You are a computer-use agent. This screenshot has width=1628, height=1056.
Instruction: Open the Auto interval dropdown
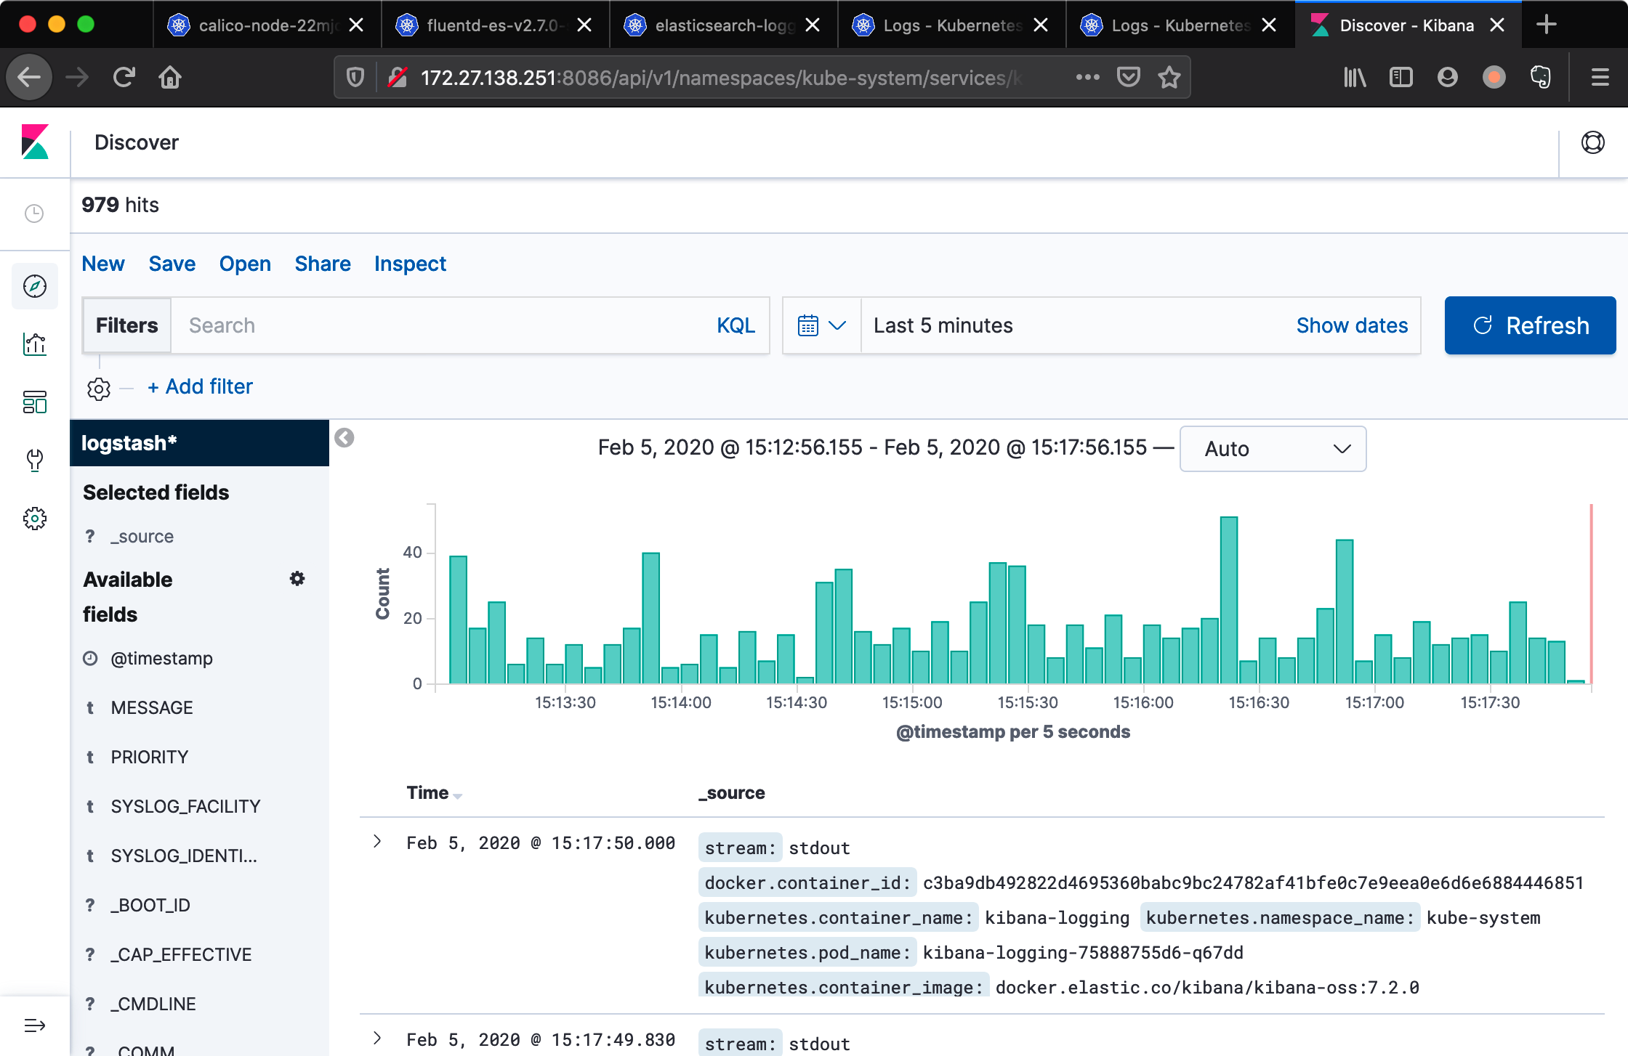tap(1273, 449)
